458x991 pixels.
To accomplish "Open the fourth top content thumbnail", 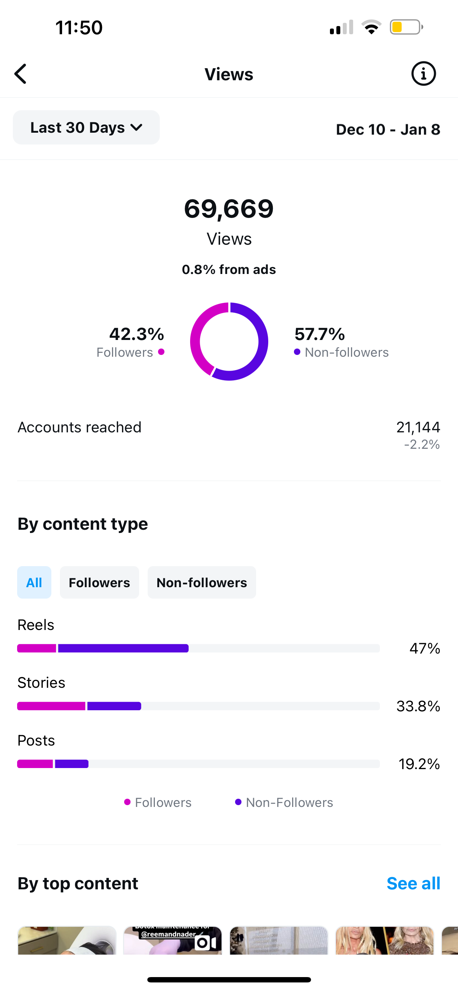I will tap(385, 941).
